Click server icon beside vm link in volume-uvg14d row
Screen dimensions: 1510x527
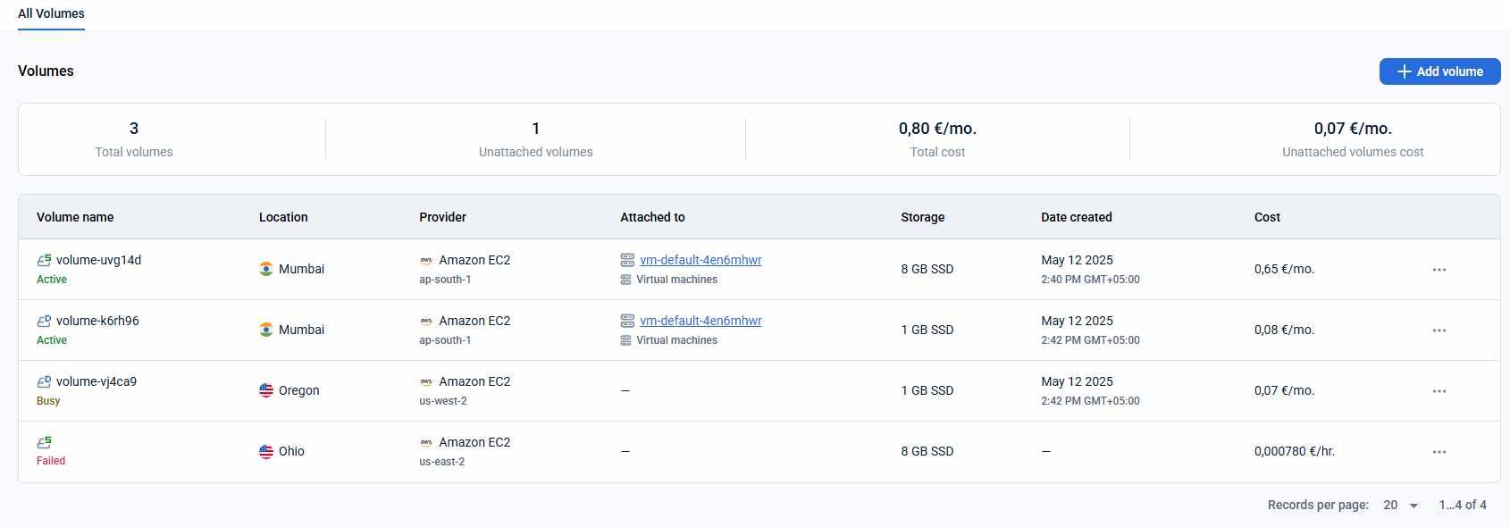coord(627,260)
